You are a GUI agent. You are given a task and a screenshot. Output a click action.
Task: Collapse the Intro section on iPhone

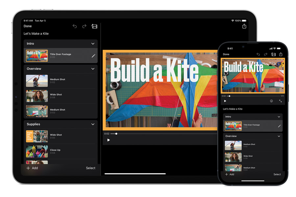[x=279, y=117]
